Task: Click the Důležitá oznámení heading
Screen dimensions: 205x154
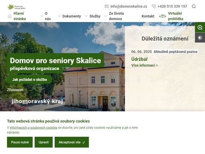Action: click(165, 38)
